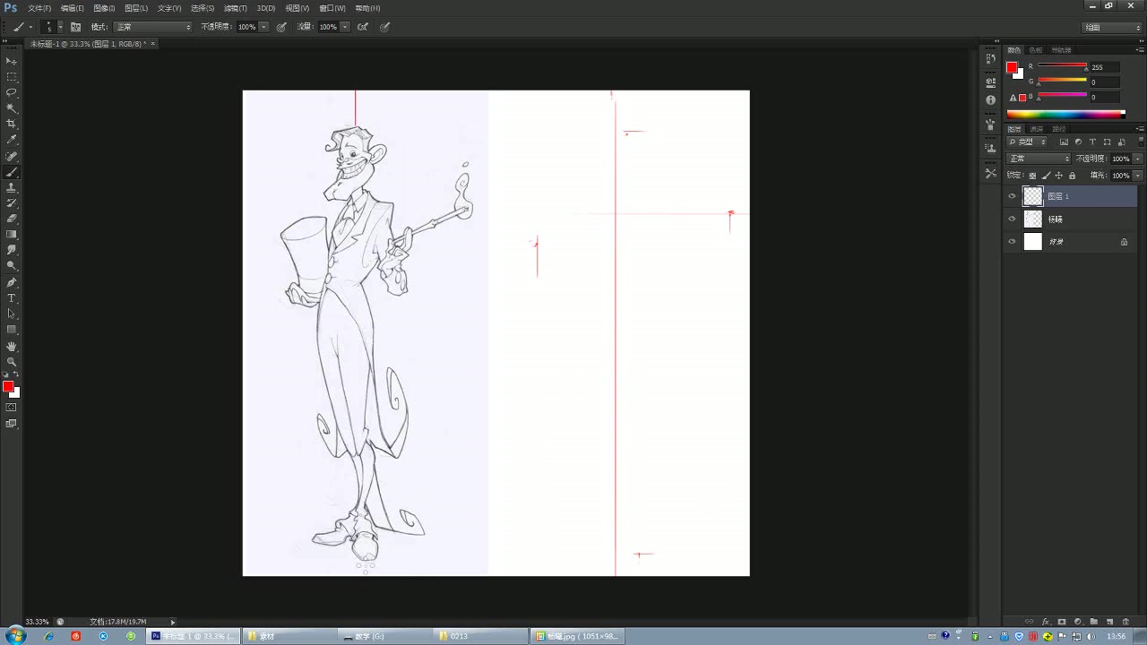Select the Pen tool

[12, 282]
